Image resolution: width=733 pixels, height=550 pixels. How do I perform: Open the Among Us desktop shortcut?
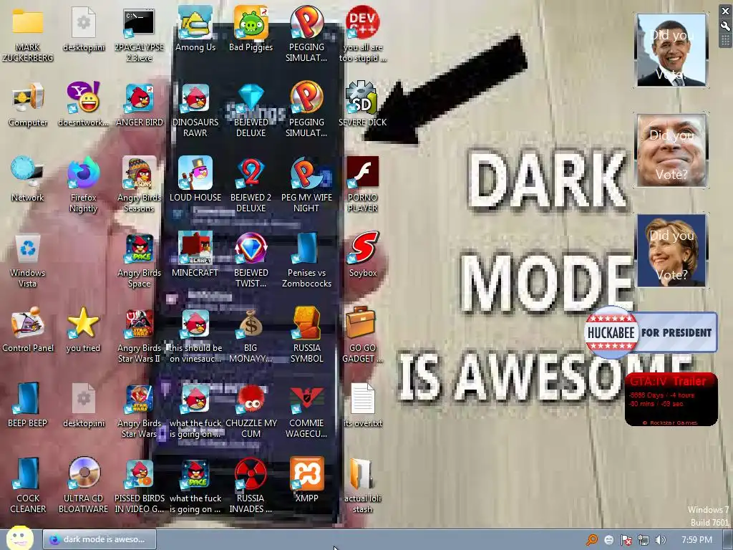click(x=195, y=29)
